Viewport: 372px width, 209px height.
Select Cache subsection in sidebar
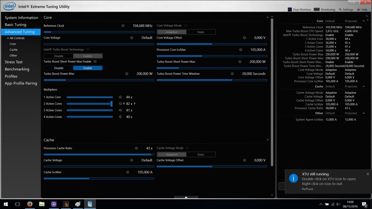tap(13, 50)
